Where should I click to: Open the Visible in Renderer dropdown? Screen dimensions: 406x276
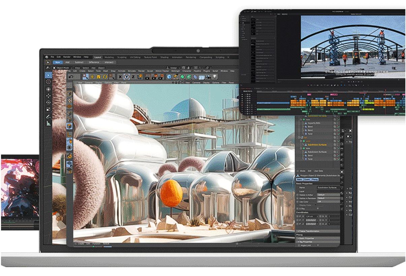coord(328,198)
